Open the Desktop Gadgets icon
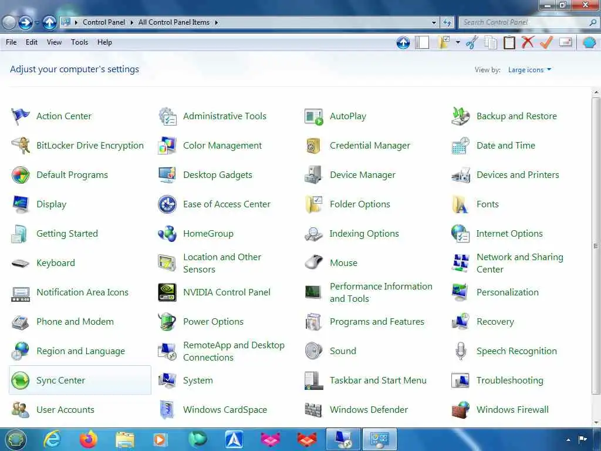This screenshot has width=601, height=451. tap(167, 175)
